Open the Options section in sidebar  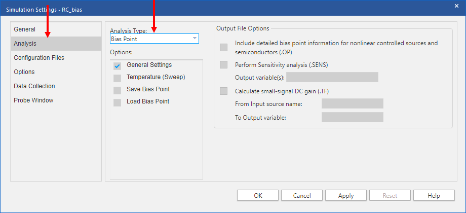(x=56, y=72)
